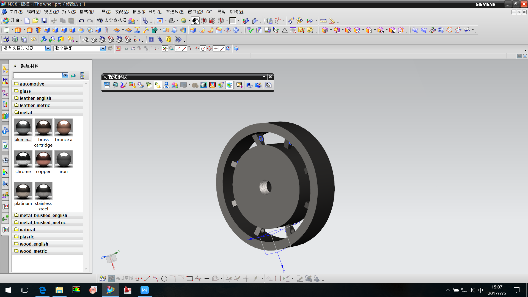The image size is (528, 297).
Task: Click the measure distance ruler icon
Action: point(323,21)
